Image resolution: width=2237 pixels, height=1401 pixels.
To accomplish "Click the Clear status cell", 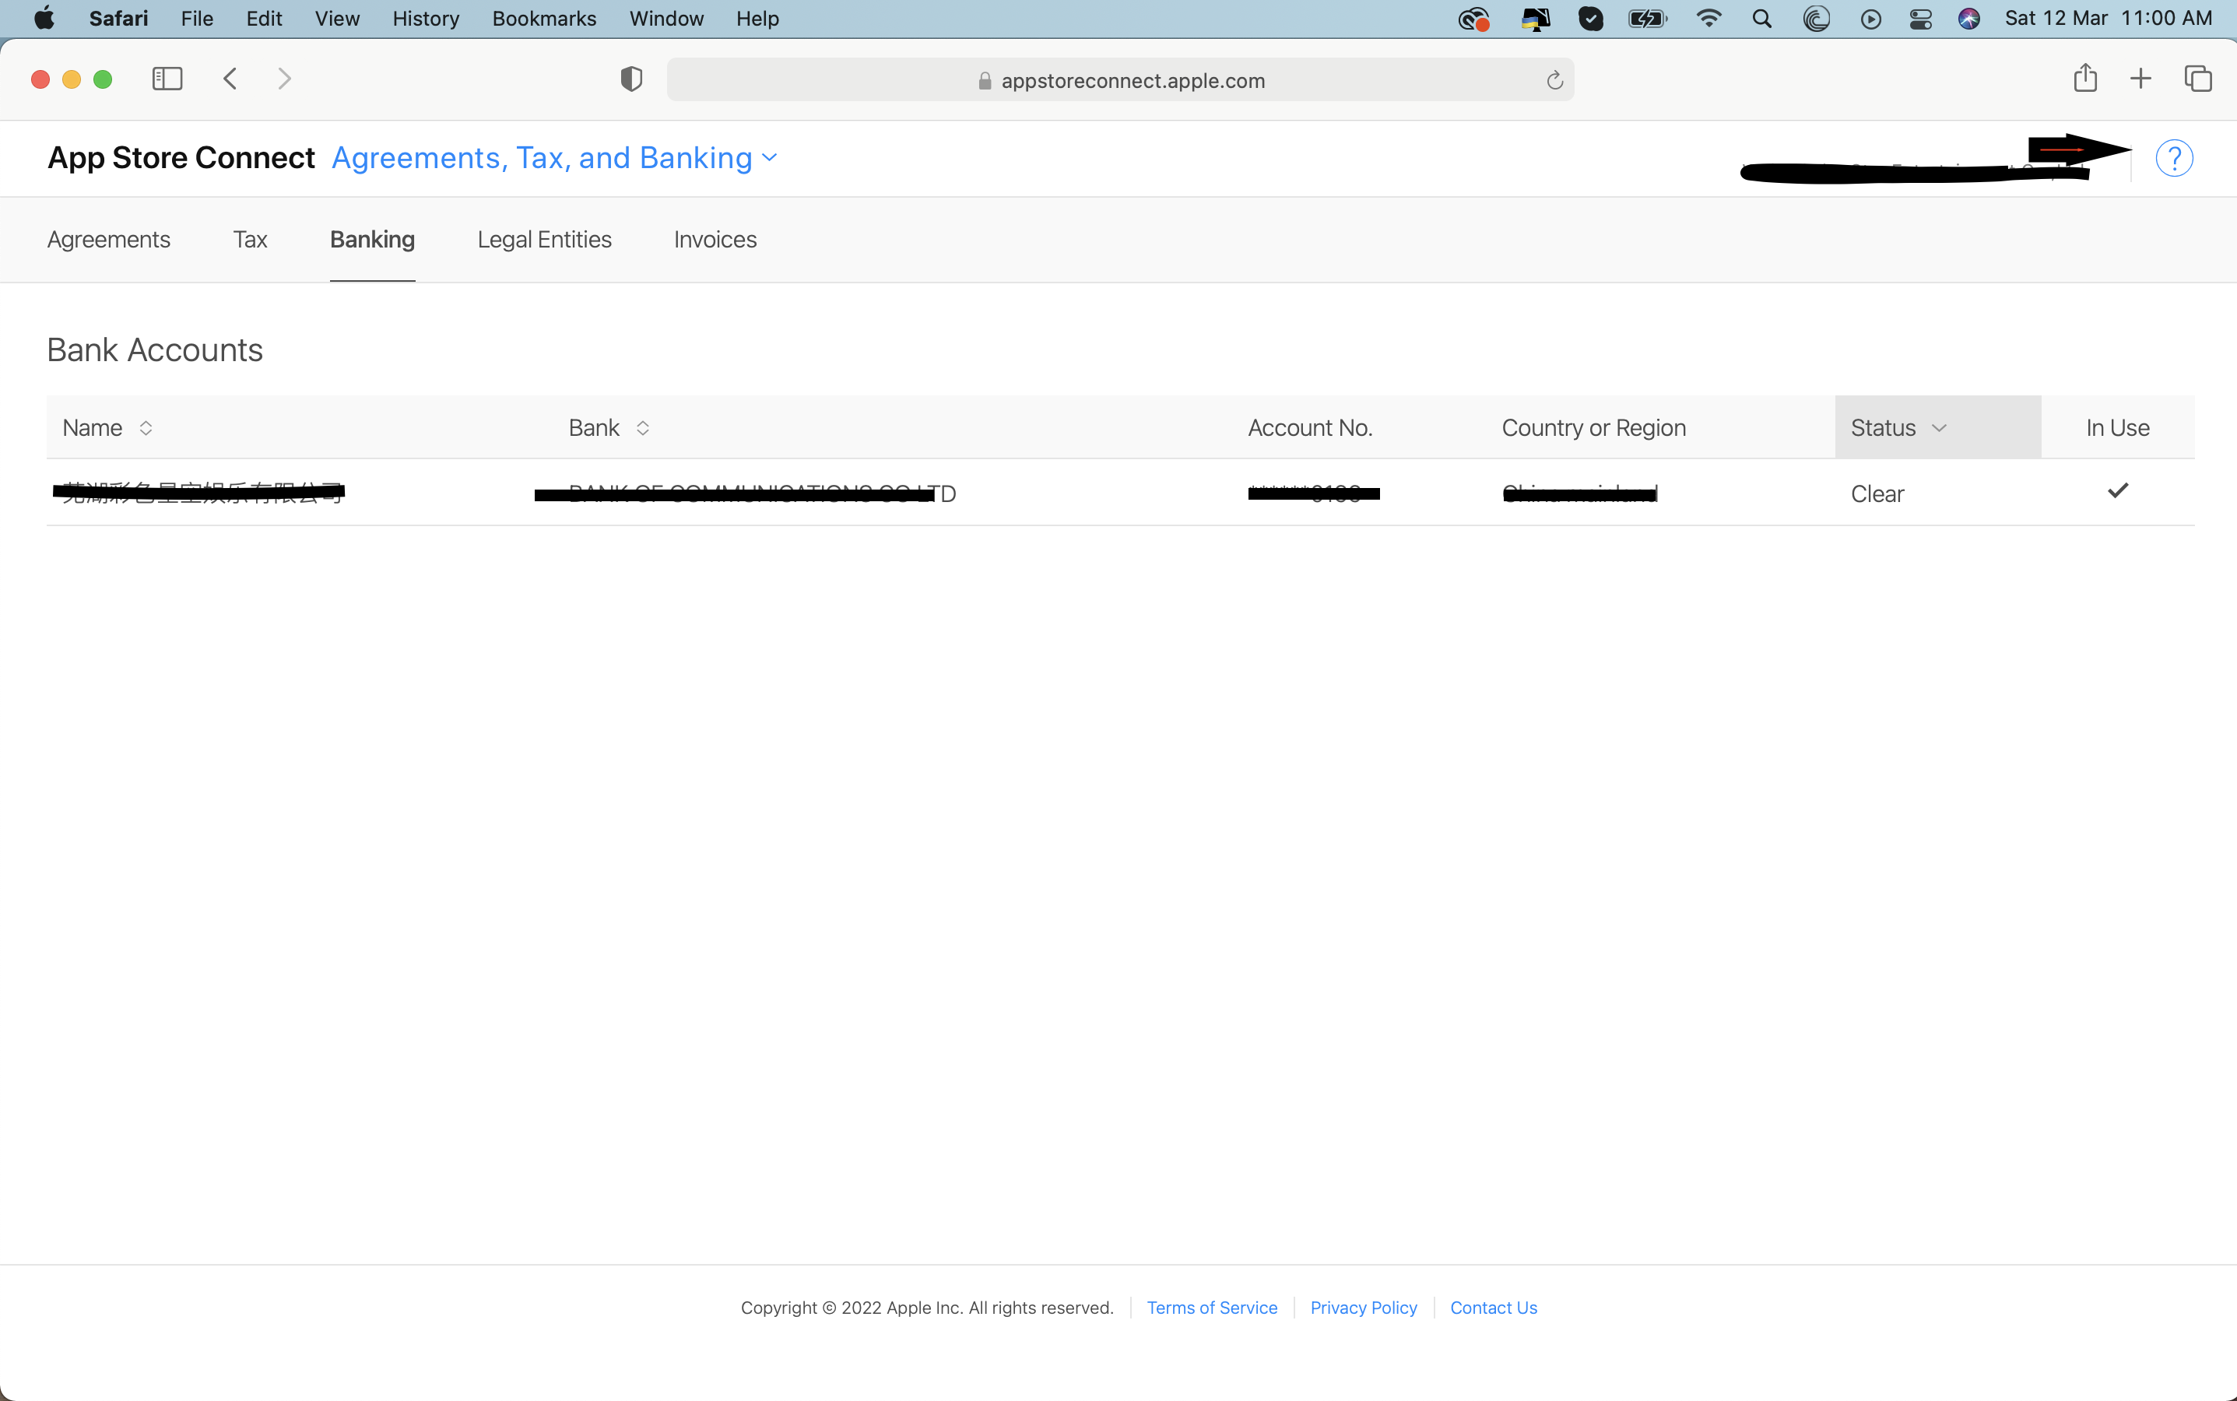I will (1877, 494).
